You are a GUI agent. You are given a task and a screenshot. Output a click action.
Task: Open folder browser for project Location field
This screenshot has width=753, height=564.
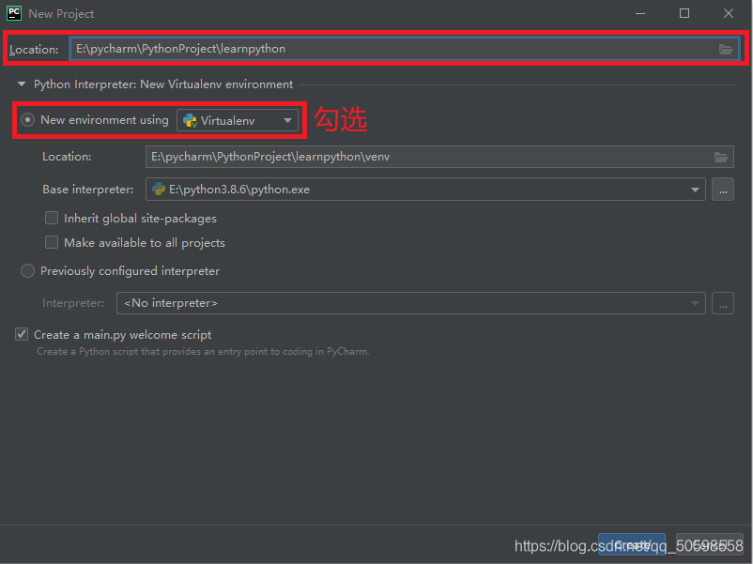[725, 49]
